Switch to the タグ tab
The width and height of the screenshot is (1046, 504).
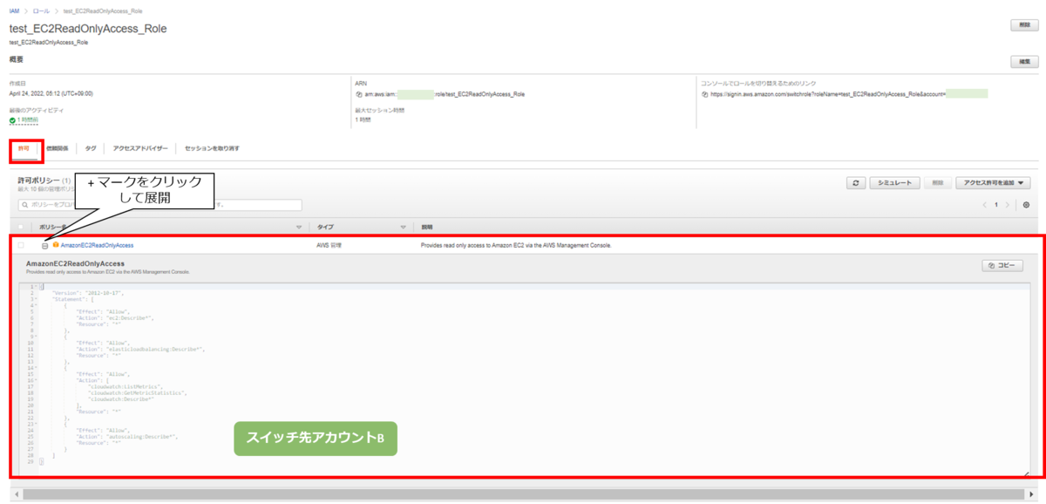click(x=91, y=148)
